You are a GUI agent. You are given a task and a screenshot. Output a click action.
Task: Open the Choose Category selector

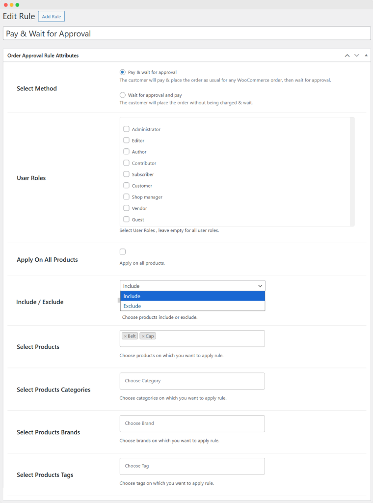point(192,381)
